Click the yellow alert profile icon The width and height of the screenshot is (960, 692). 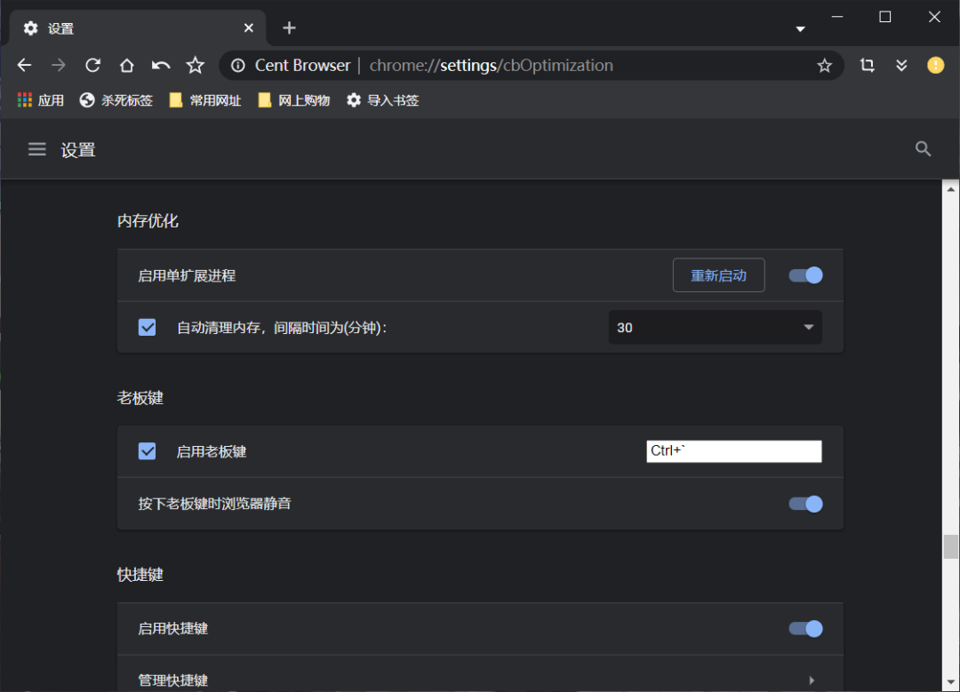(x=935, y=65)
